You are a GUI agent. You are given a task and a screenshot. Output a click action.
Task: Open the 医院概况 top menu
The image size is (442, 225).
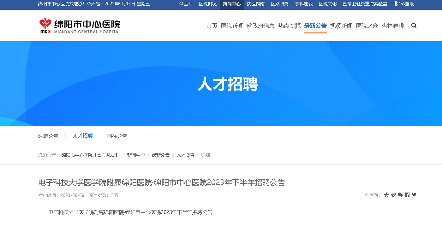tap(208, 4)
